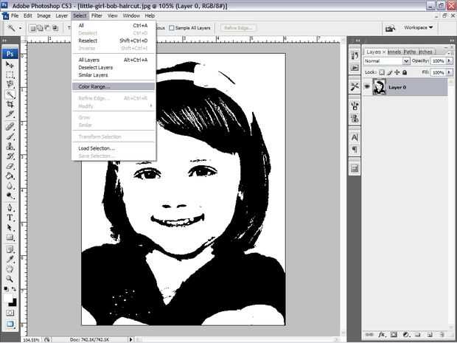Screen dimensions: 457x343
Task: Select the Pen tool
Action: pos(10,208)
